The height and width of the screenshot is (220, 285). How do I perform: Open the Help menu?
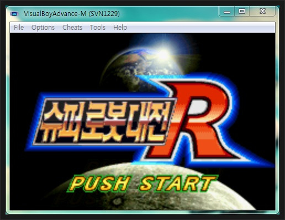[x=120, y=28]
